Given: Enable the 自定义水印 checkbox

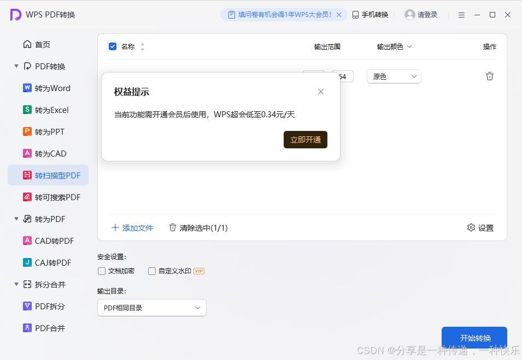Looking at the screenshot, I should (152, 271).
